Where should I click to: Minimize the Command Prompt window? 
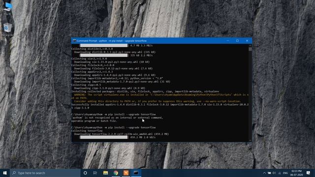pos(228,41)
